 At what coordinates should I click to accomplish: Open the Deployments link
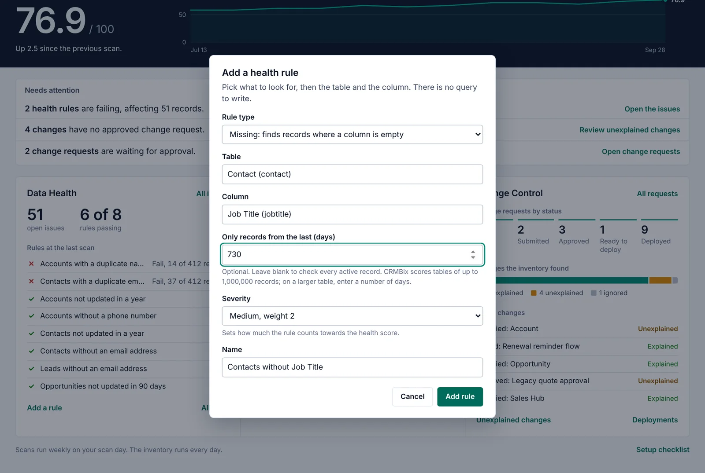click(655, 420)
